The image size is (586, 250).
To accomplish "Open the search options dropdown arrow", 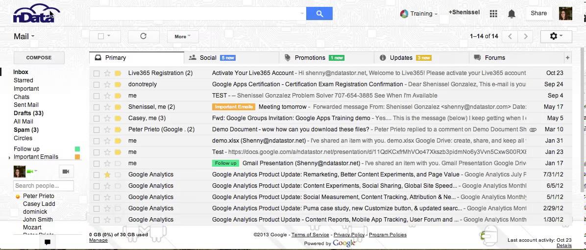I will (x=302, y=13).
